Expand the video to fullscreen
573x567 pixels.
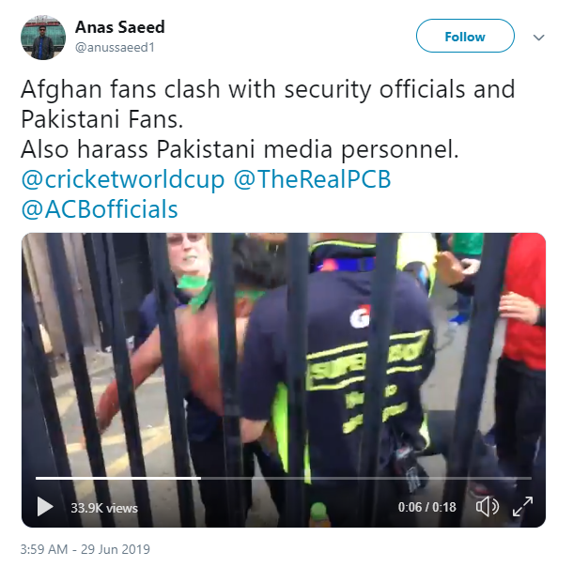point(522,506)
